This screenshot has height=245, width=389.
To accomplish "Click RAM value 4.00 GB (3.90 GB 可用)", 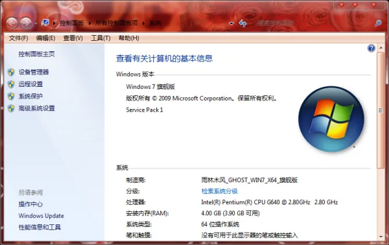I will coord(230,213).
